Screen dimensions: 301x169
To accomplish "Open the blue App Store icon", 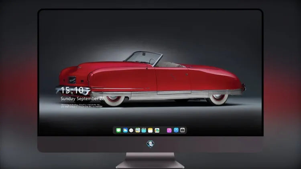I will pos(176,130).
